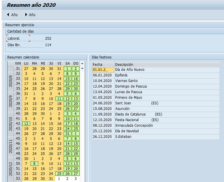
Task: Click the Descripción column header
Action: [167, 65]
